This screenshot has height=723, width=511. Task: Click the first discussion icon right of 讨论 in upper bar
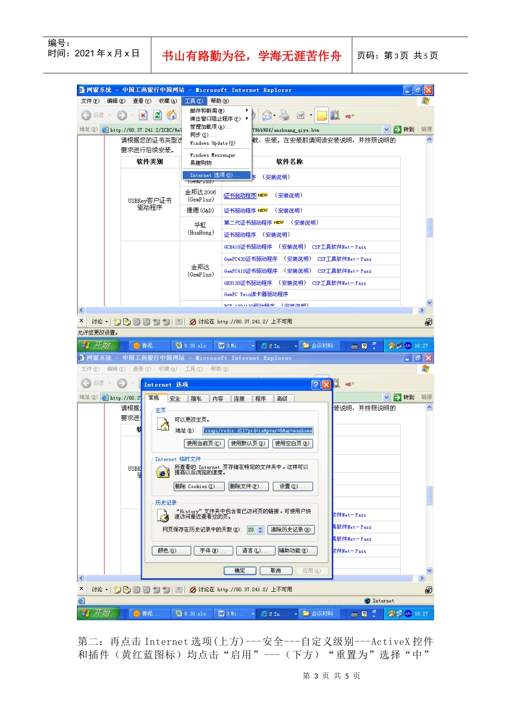[117, 322]
